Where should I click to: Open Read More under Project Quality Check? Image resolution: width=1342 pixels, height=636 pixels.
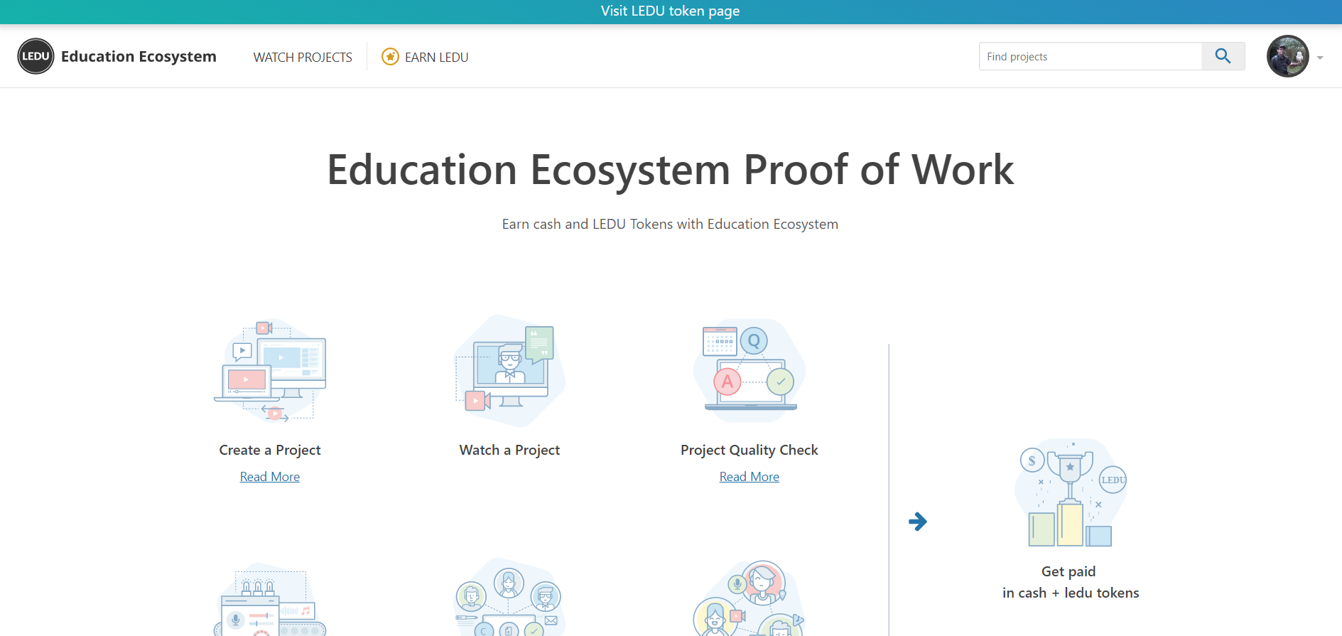tap(750, 477)
